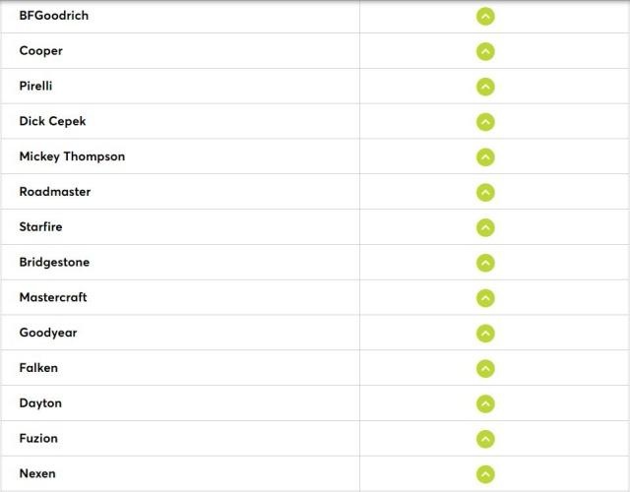Select the Bridgestone brand name
This screenshot has height=492, width=630.
pyautogui.click(x=54, y=263)
